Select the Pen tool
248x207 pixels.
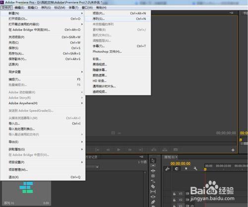(x=153, y=202)
